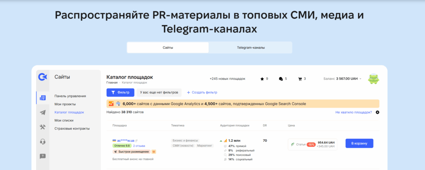Click the social people icon beside 14% социальный
This screenshot has width=425, height=170.
tap(225, 159)
